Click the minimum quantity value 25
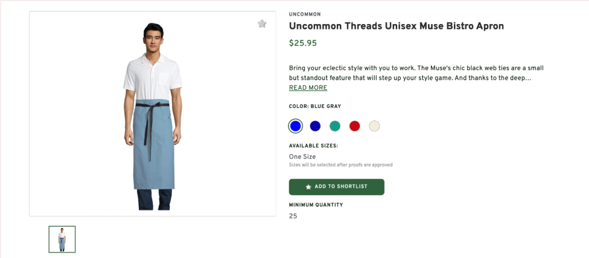The image size is (589, 258). click(293, 216)
